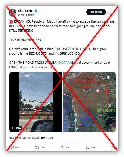The height and width of the screenshot is (157, 124).
Task: Click the red siren emoji before BREAKING
Action: coord(11,21)
